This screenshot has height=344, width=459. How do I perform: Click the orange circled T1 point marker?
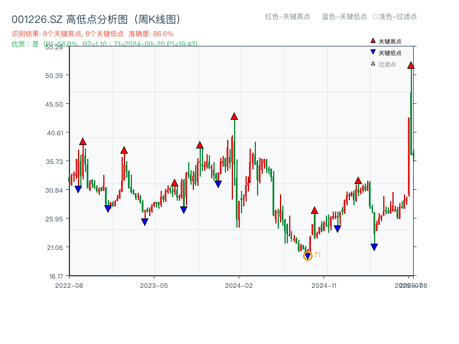[x=308, y=256]
